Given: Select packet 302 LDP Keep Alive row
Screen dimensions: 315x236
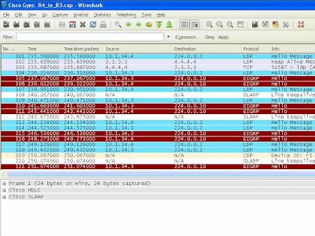Looking at the screenshot, I should tap(158, 62).
